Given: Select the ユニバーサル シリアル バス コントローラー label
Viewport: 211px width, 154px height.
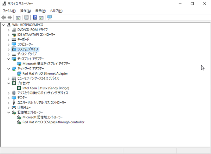Looking at the screenshot, I should (x=42, y=103).
